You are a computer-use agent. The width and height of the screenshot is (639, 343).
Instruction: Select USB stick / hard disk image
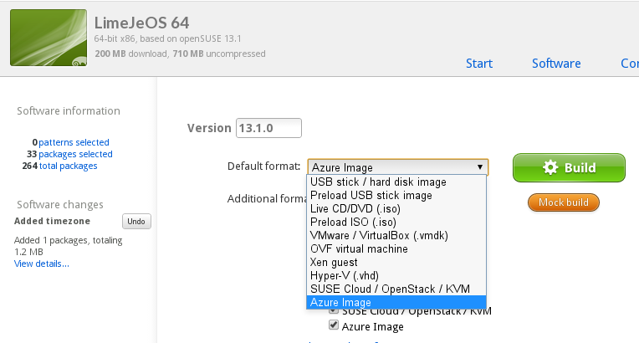click(378, 182)
